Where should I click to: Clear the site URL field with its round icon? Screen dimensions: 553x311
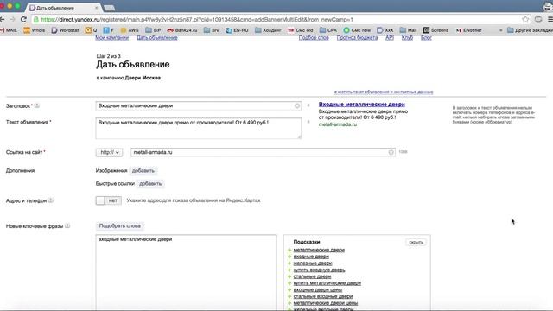[391, 152]
